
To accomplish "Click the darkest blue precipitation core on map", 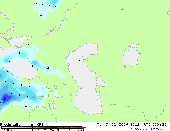I will coord(5,99).
